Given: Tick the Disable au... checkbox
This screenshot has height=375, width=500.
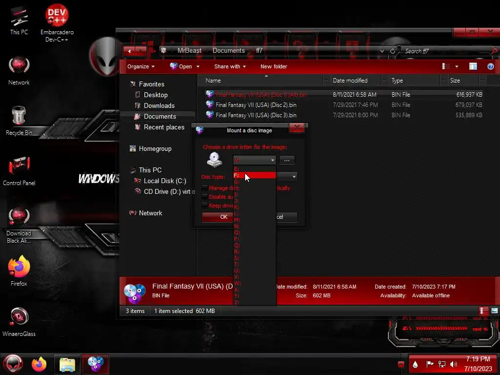Looking at the screenshot, I should click(205, 197).
